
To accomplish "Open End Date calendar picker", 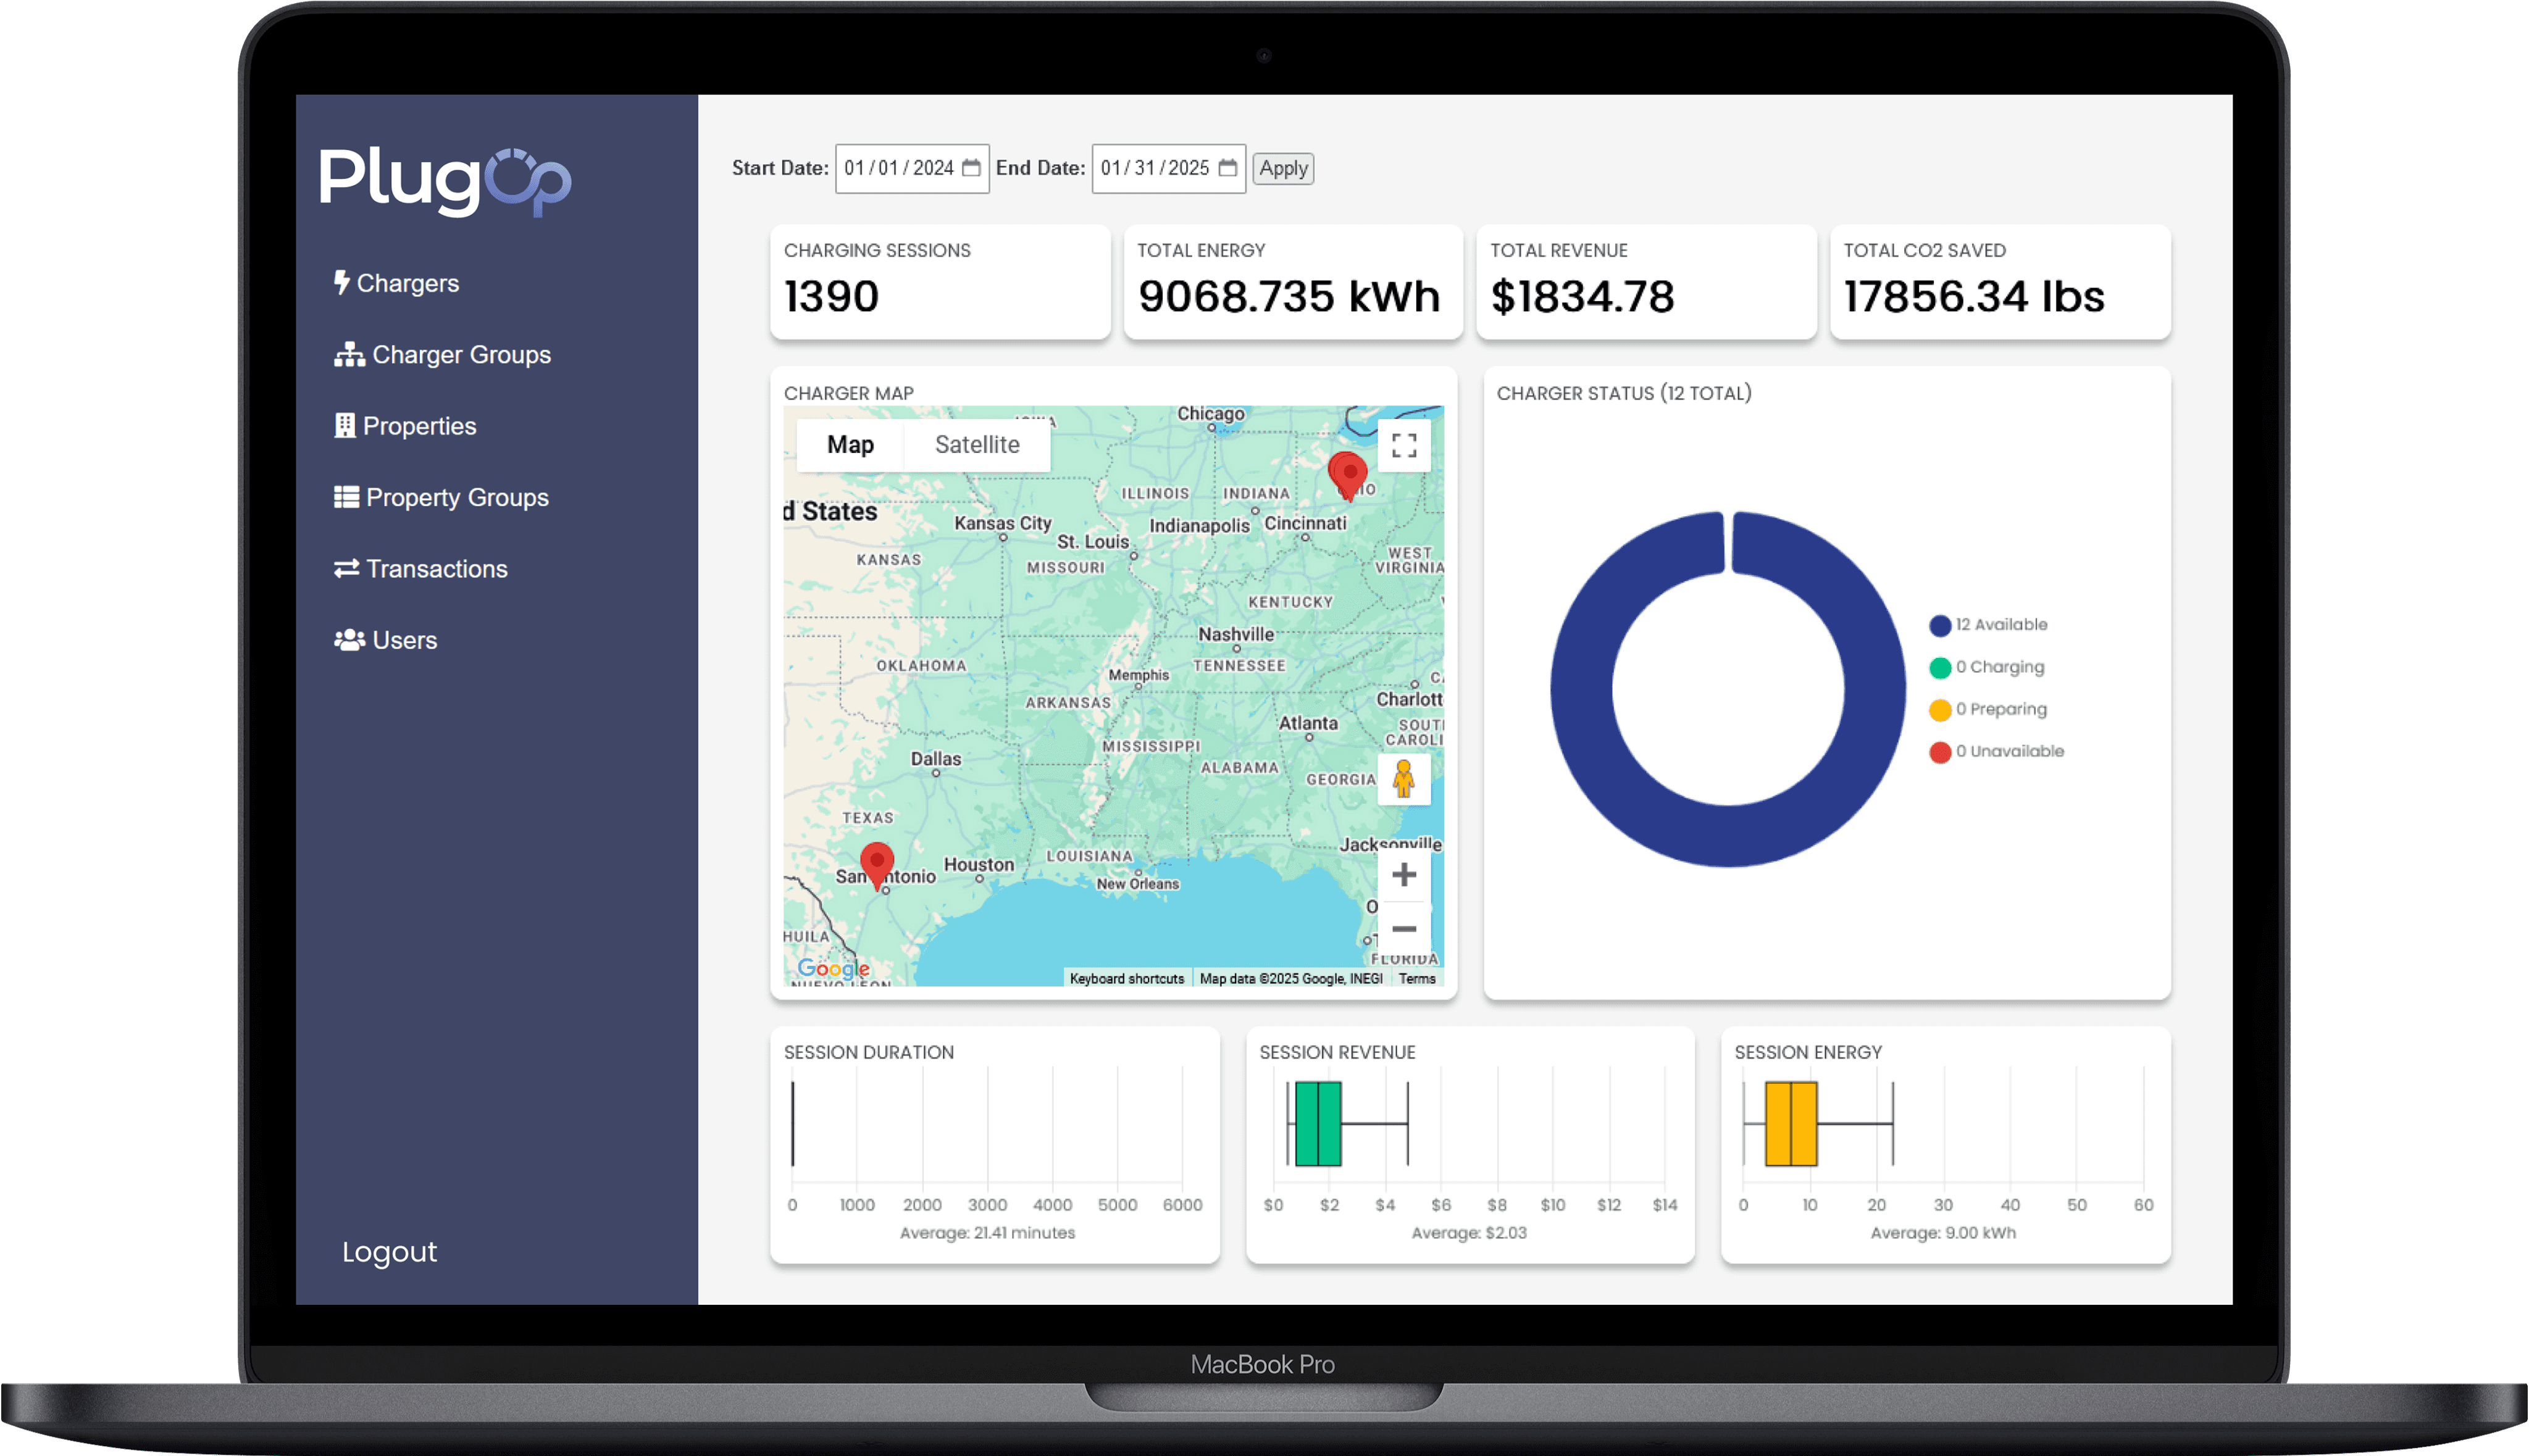I will tap(1227, 168).
